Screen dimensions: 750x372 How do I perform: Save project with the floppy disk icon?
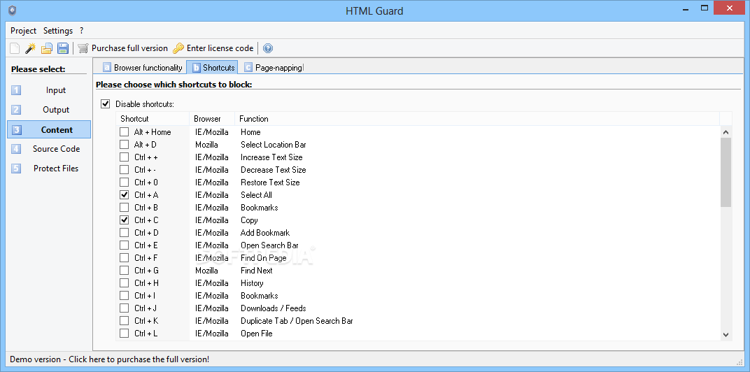point(63,48)
